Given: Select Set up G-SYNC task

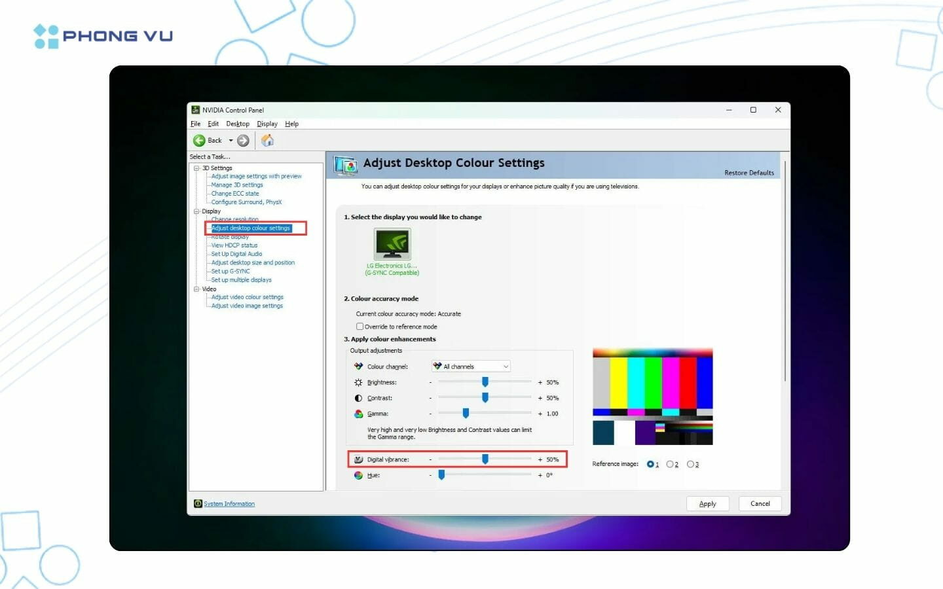Looking at the screenshot, I should (231, 272).
